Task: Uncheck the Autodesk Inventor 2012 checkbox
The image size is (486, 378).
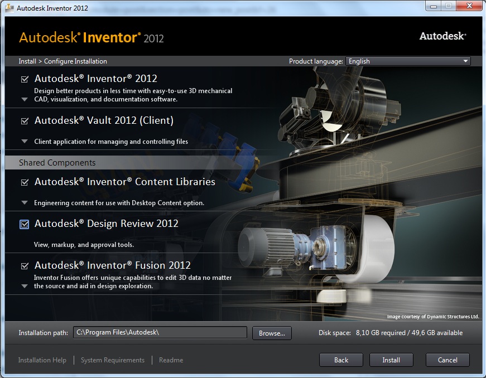Action: pos(25,79)
